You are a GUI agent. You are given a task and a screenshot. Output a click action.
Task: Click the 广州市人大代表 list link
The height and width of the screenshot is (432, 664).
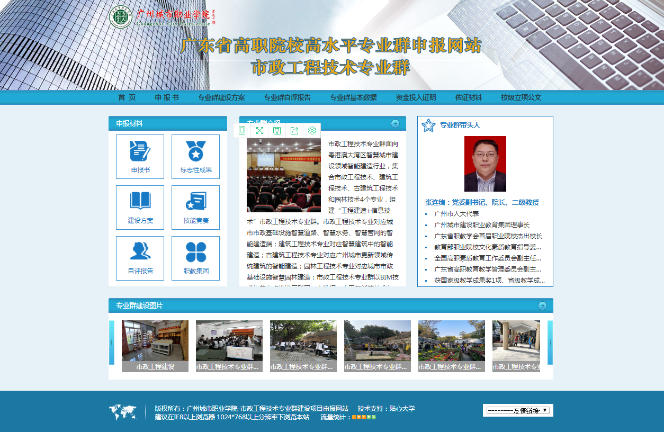(456, 214)
